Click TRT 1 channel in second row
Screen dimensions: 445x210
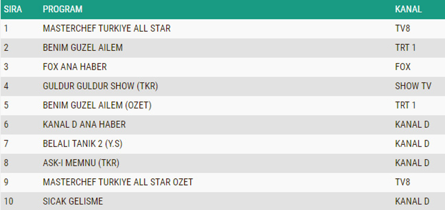click(406, 47)
